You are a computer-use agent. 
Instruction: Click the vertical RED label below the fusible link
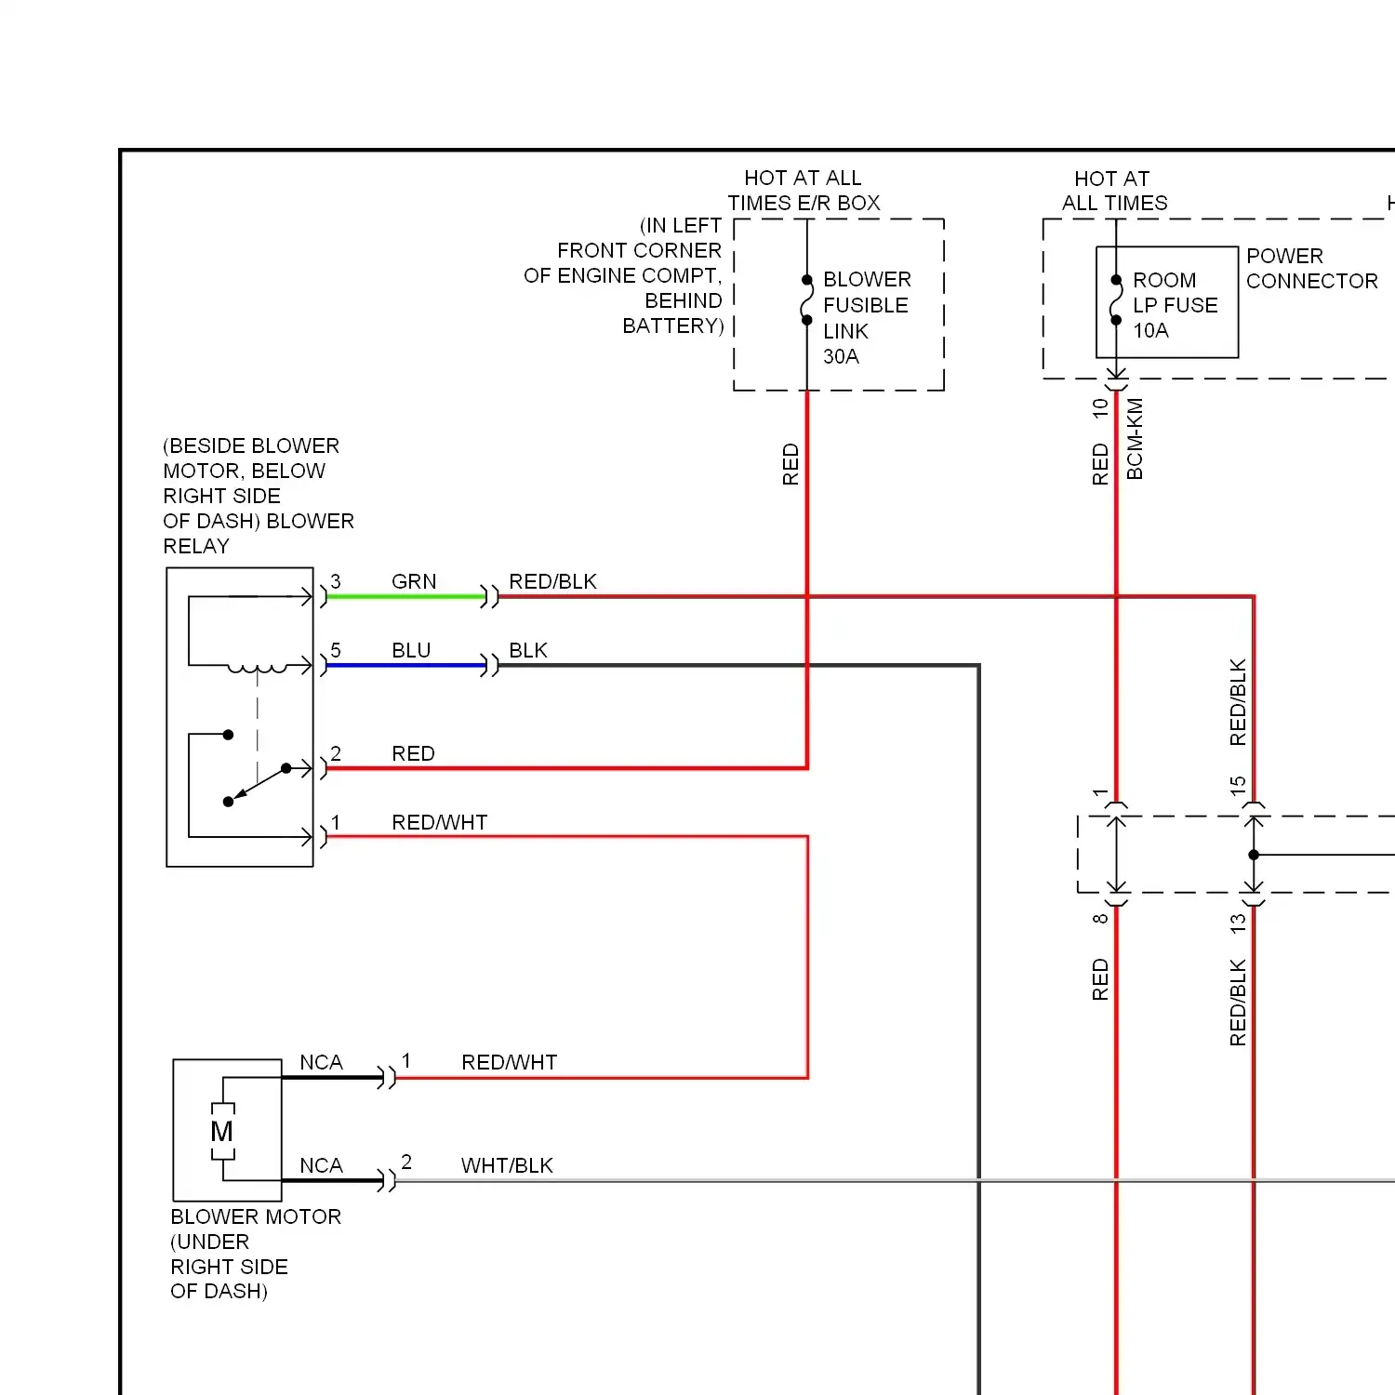[x=790, y=464]
